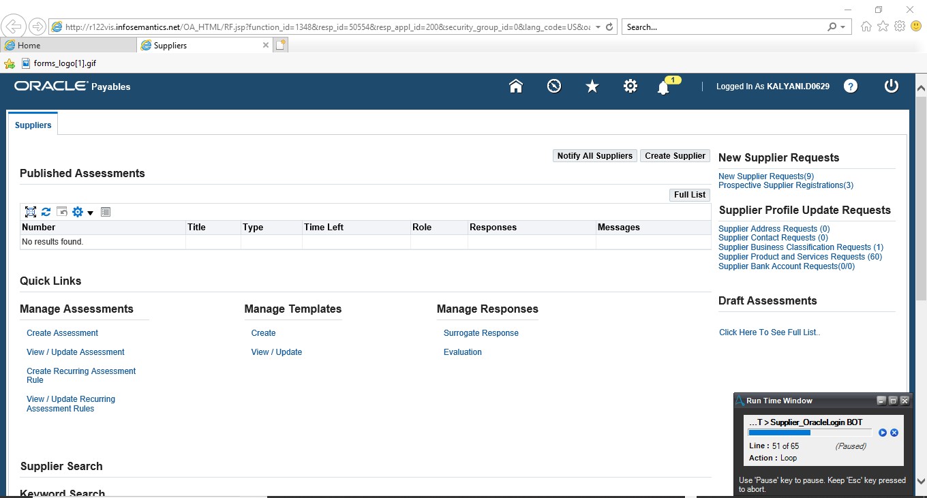The image size is (927, 498).
Task: Click the bot progress bar in Run Time Window
Action: tap(809, 433)
